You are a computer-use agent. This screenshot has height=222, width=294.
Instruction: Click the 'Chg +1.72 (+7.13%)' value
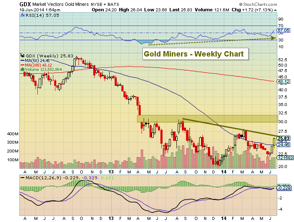coord(252,10)
